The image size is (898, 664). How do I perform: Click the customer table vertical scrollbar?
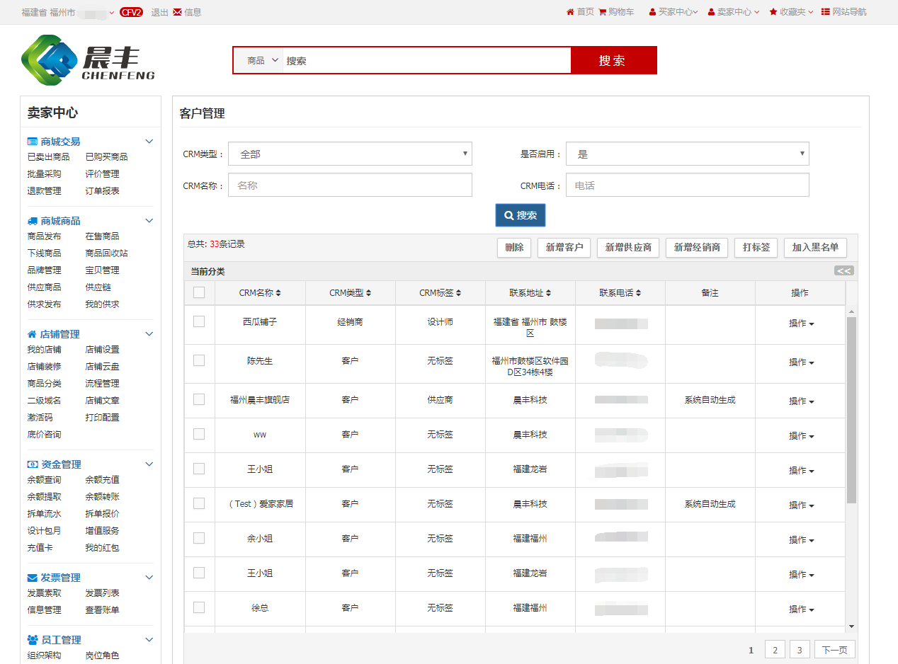point(851,411)
